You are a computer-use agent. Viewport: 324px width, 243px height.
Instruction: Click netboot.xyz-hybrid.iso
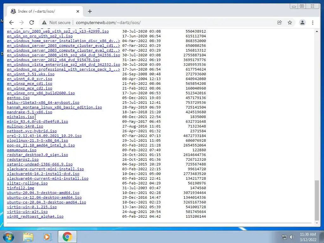click(x=32, y=131)
